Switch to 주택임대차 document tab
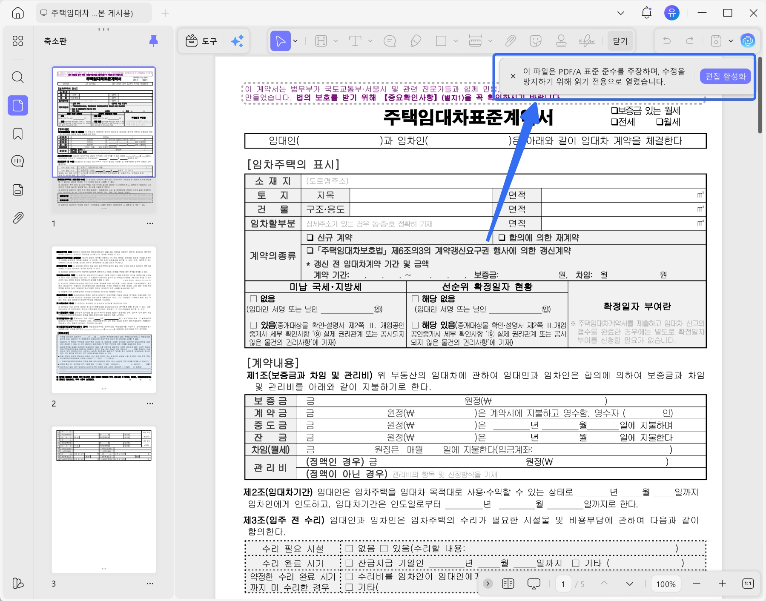The height and width of the screenshot is (601, 766). point(94,13)
